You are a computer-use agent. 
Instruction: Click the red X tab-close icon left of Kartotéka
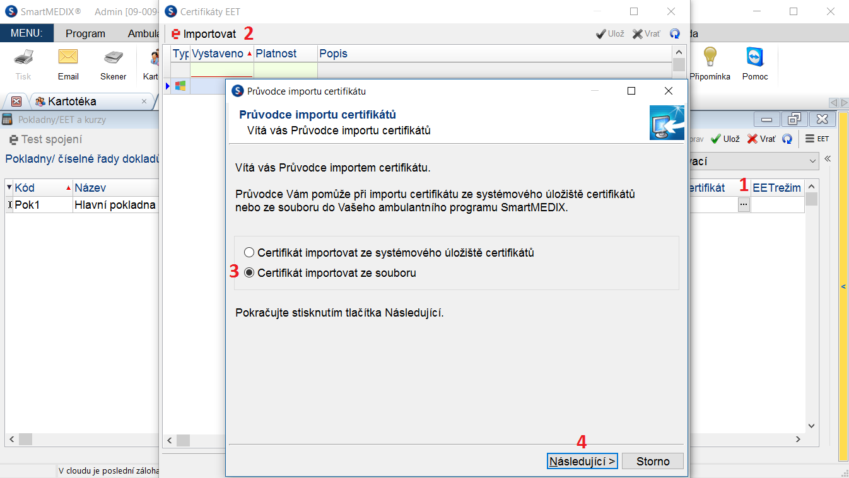(x=16, y=101)
